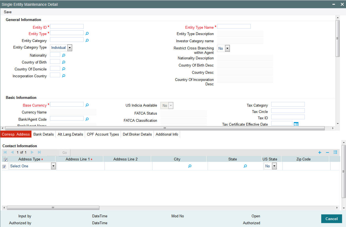
Task: Remove contact row with minus icon
Action: pos(327,152)
